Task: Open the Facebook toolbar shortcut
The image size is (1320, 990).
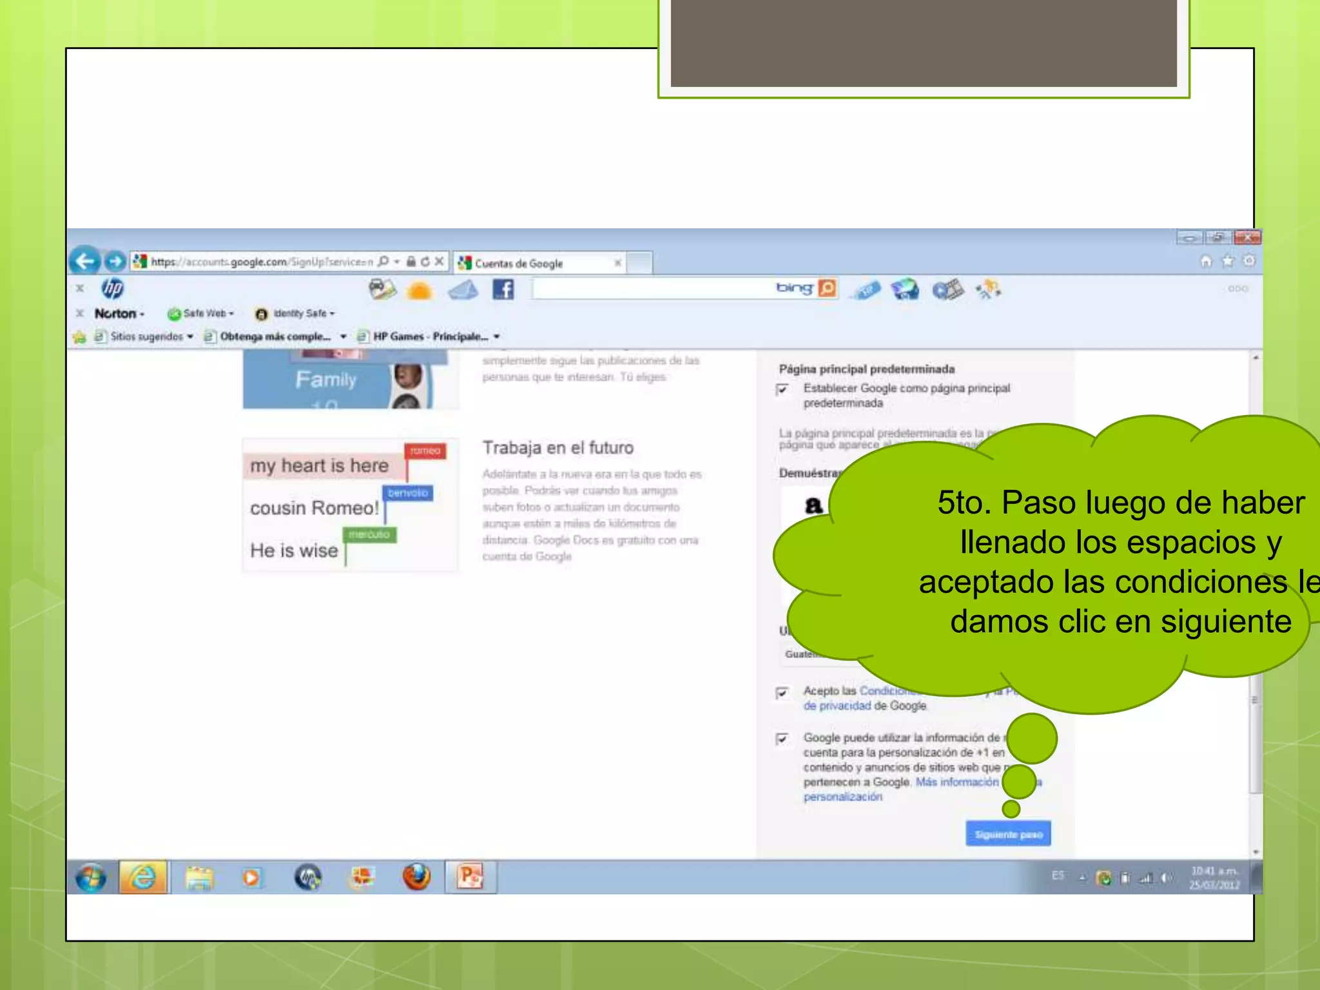Action: pyautogui.click(x=503, y=289)
